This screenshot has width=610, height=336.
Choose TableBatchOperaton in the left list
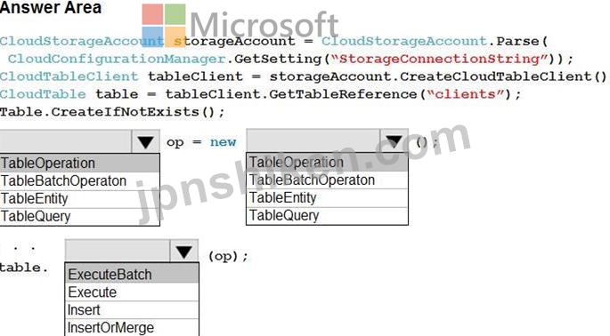(80, 181)
